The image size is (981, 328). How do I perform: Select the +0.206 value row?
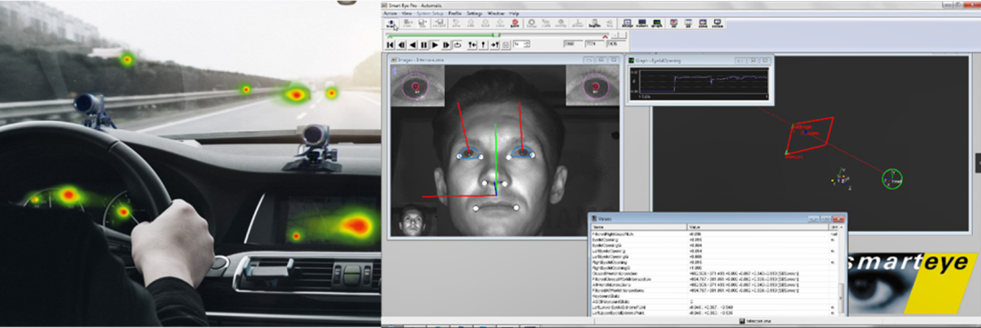click(x=710, y=234)
